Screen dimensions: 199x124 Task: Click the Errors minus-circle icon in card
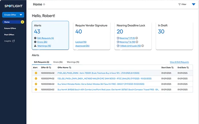coord(35,42)
